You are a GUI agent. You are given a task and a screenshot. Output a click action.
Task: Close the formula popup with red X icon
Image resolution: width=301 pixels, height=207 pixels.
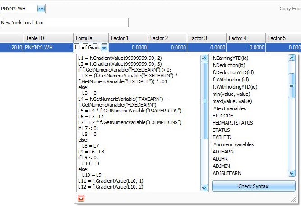(81, 198)
